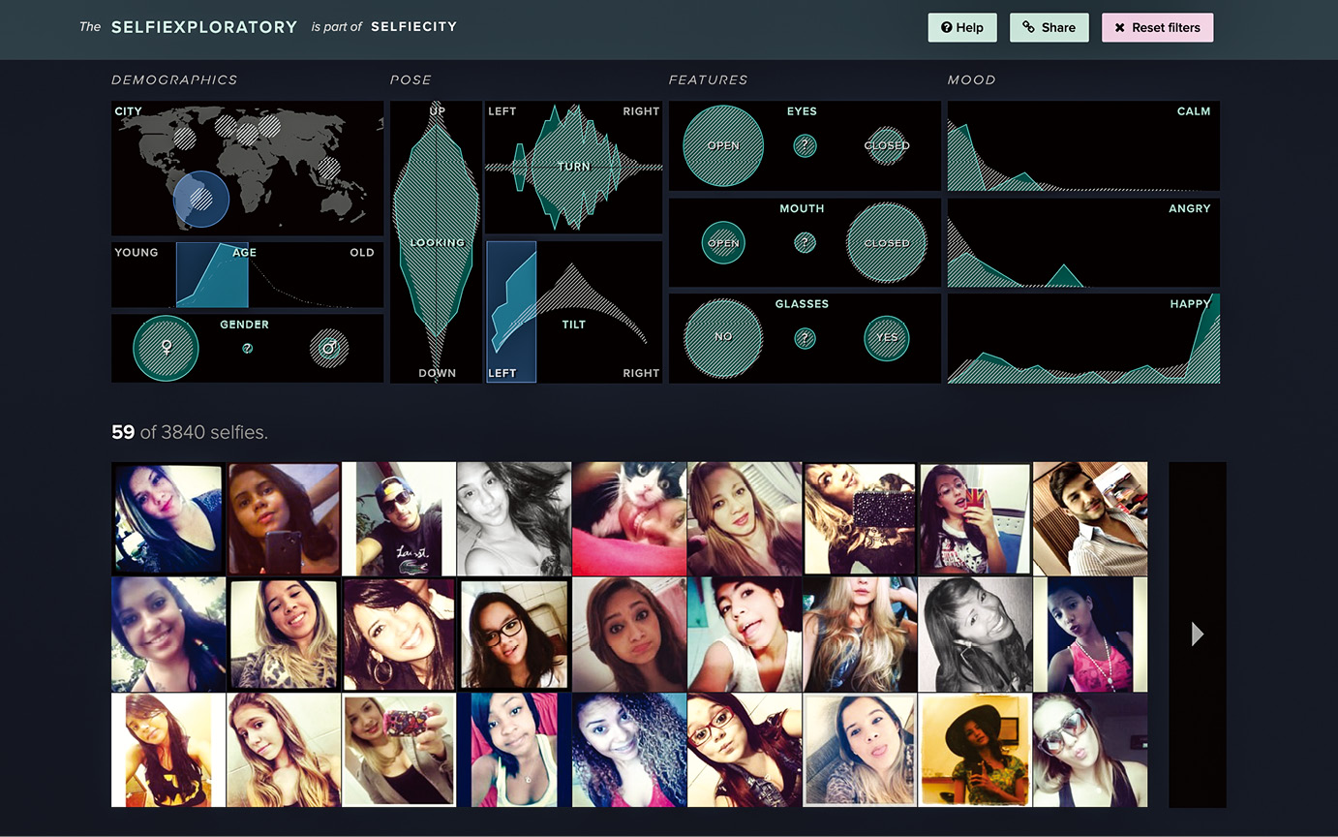The image size is (1338, 837).
Task: Open the selfie with large sunglasses and pout
Action: click(x=1090, y=750)
